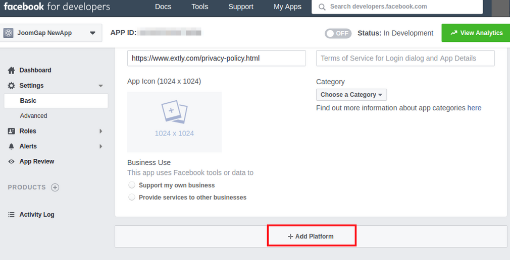
Task: Click the app icon upload placeholder
Action: click(174, 122)
